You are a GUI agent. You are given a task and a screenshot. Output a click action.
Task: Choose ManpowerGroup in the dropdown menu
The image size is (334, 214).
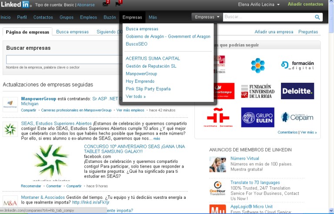pyautogui.click(x=141, y=74)
